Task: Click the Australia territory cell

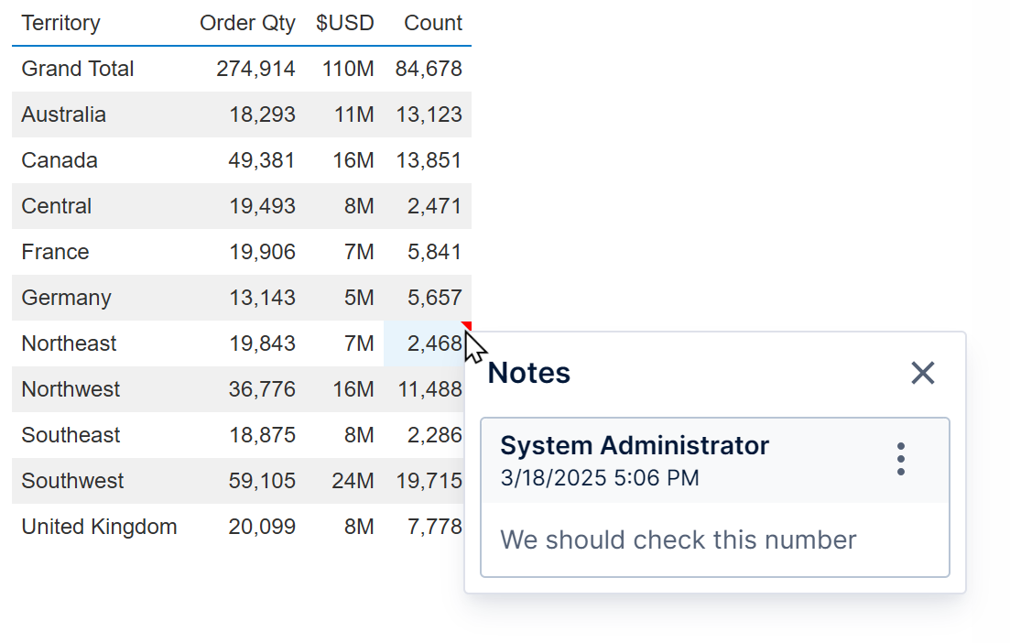Action: [64, 114]
